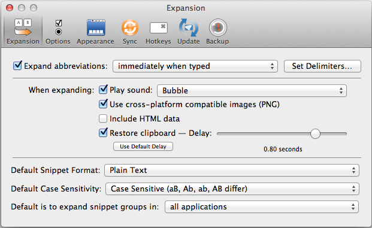Click the '0.80 seconds' delay value

(283, 149)
